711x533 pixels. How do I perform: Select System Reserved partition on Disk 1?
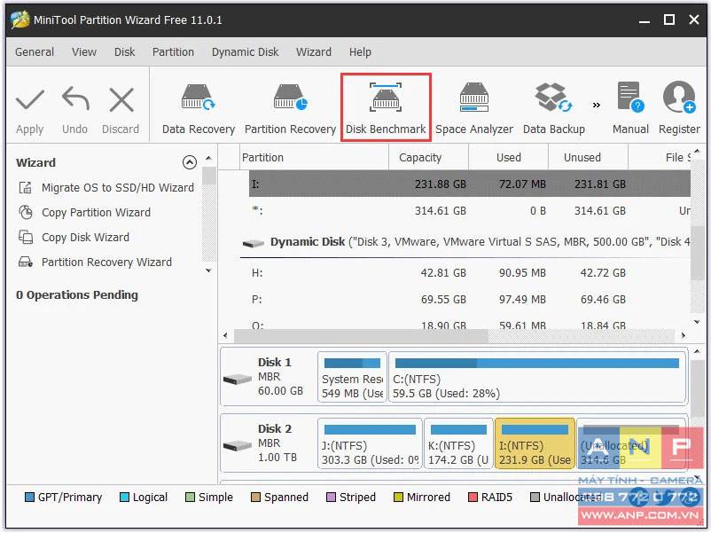coord(352,378)
